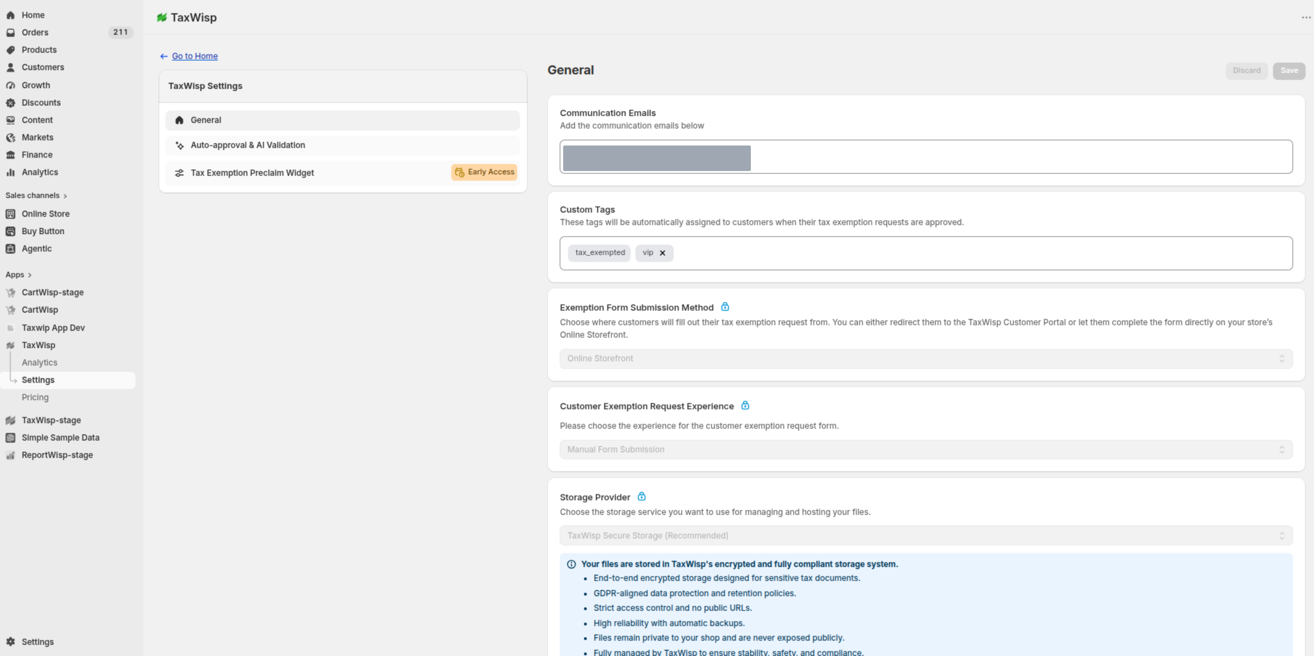Open the three-dot menu at top right

pos(1306,17)
